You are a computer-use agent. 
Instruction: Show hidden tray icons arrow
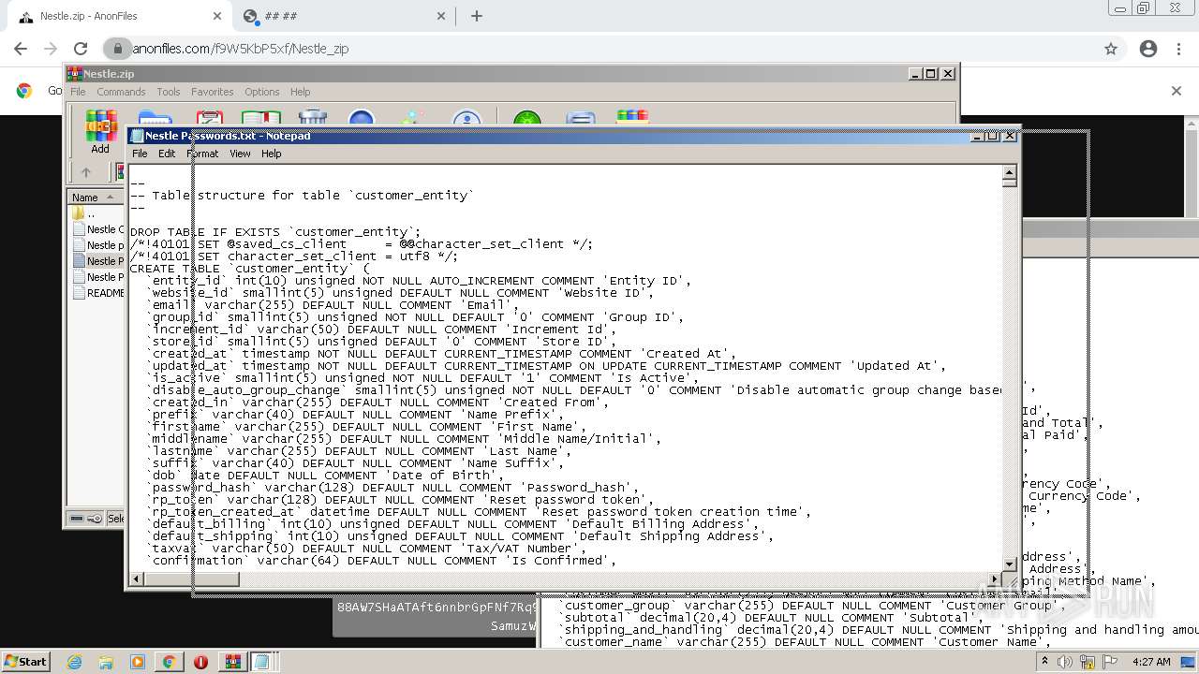[x=1044, y=662]
